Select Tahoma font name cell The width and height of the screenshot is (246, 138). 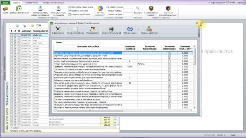(150, 64)
